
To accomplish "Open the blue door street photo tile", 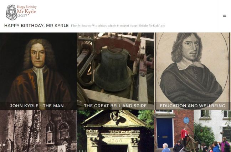I will click(x=192, y=131).
